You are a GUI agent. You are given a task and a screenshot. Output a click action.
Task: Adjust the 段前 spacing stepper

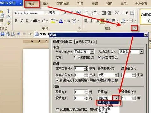coord(86,92)
